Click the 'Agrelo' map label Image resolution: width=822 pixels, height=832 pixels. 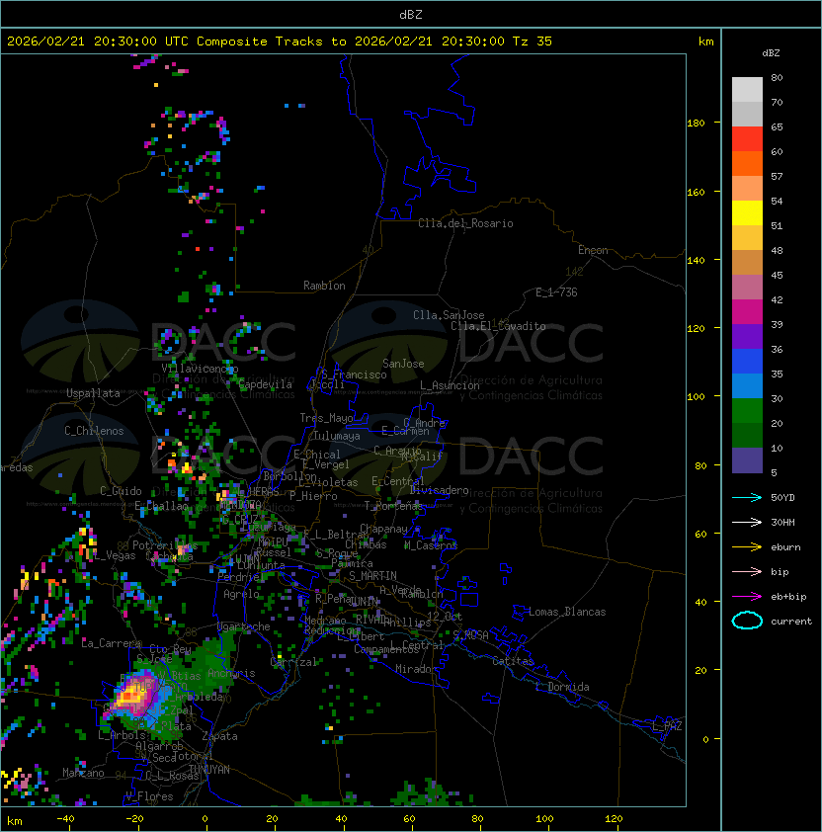(x=241, y=594)
